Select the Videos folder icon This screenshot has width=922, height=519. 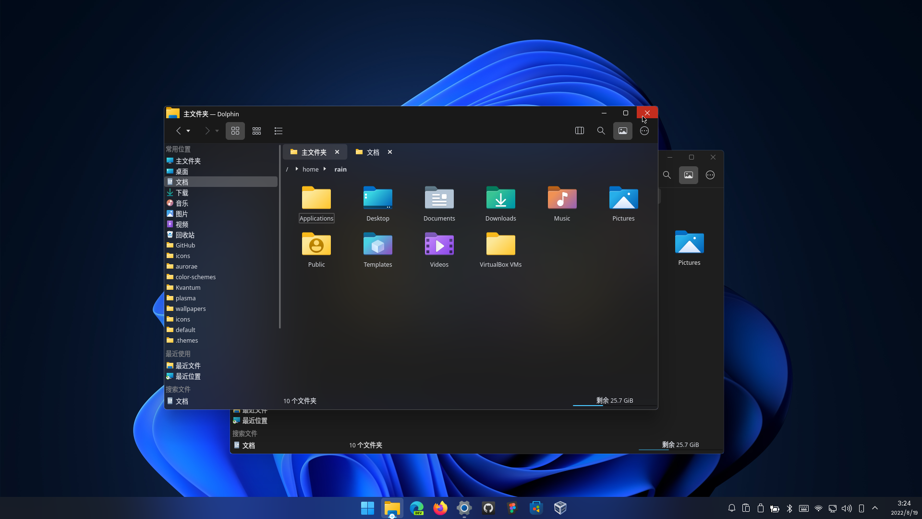pyautogui.click(x=439, y=245)
